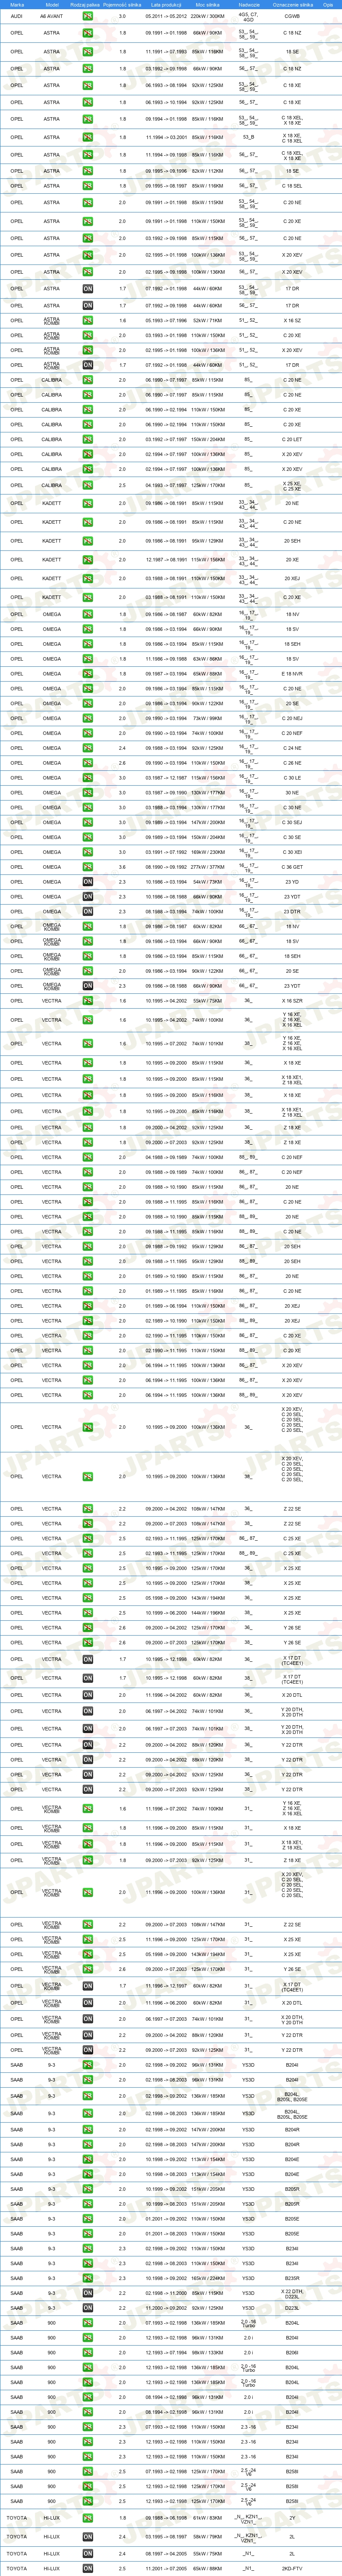
Task: Click petrol icon in SAAB 900 B206I row
Action: 88,2352
